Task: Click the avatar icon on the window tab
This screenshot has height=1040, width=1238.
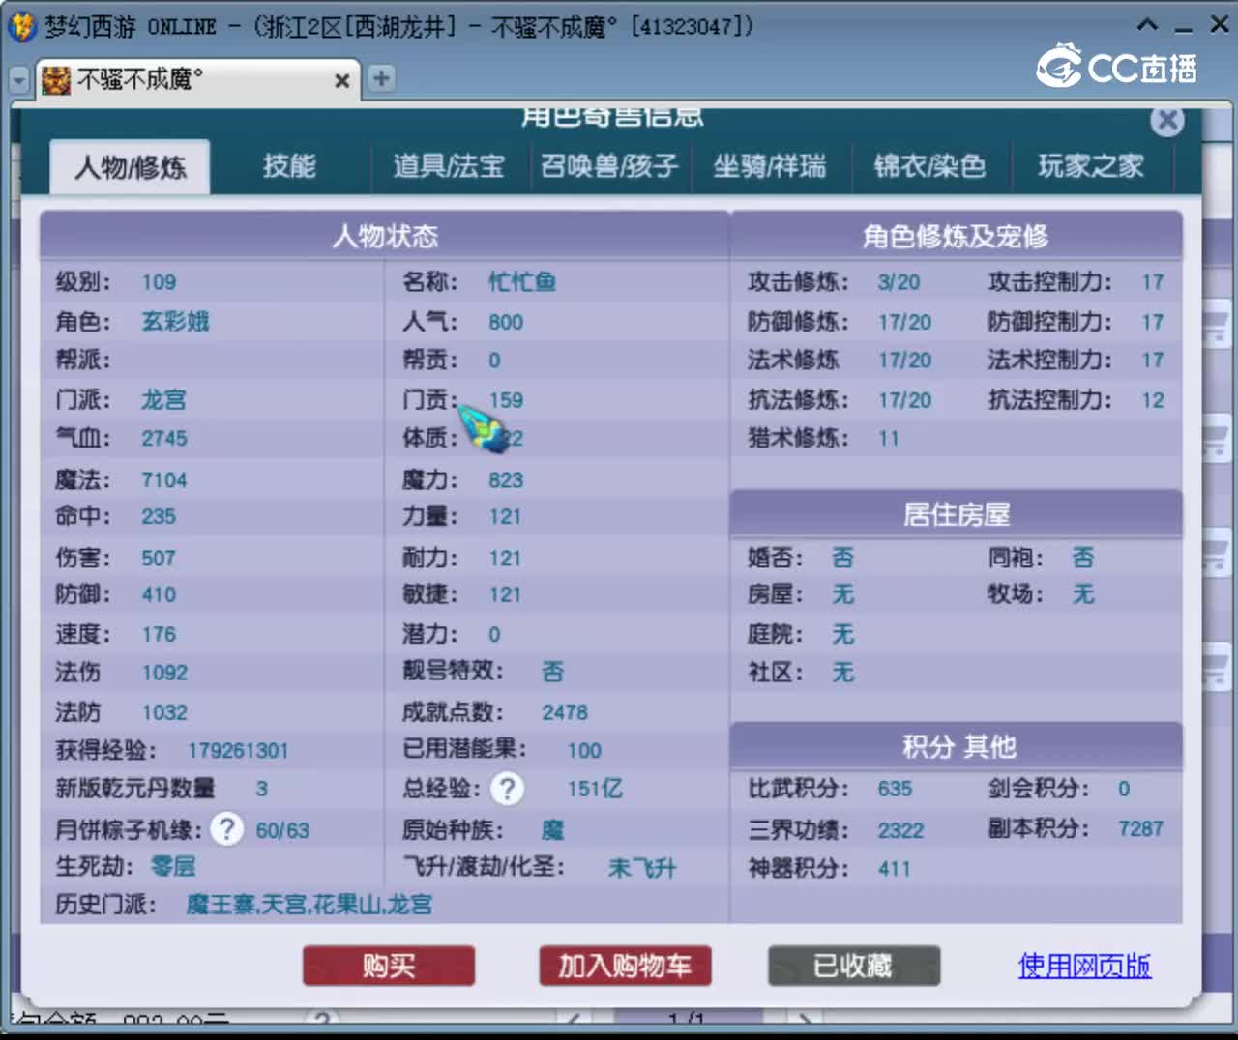Action: pyautogui.click(x=56, y=80)
